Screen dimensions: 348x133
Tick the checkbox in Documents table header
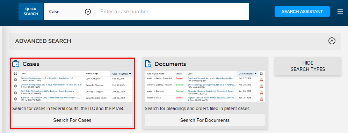pyautogui.click(x=261, y=74)
